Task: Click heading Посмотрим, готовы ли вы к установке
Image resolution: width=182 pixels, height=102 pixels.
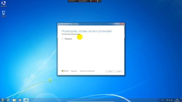Action: click(86, 31)
